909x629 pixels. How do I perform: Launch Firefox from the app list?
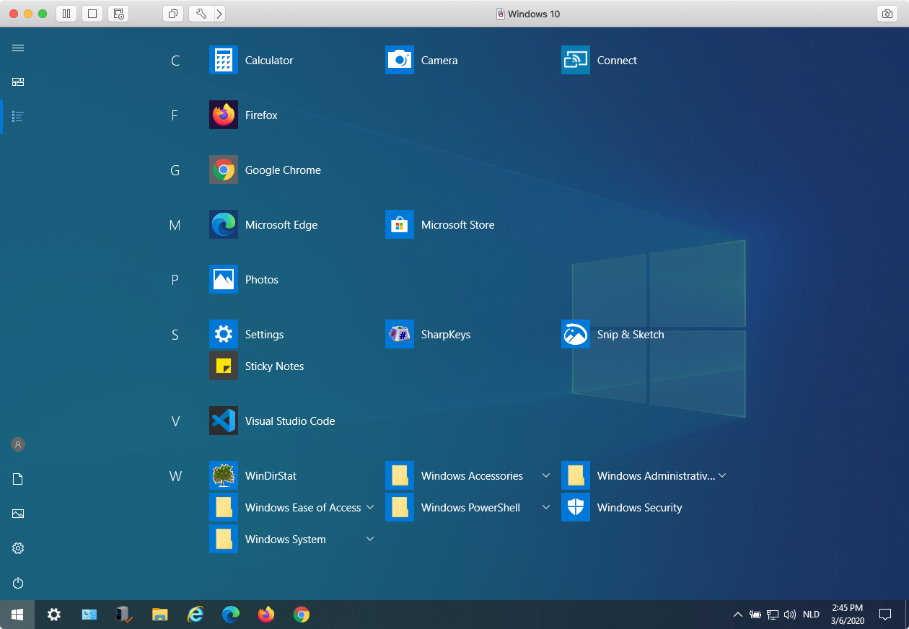224,115
